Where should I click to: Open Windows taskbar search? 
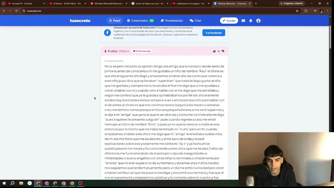pos(12,183)
